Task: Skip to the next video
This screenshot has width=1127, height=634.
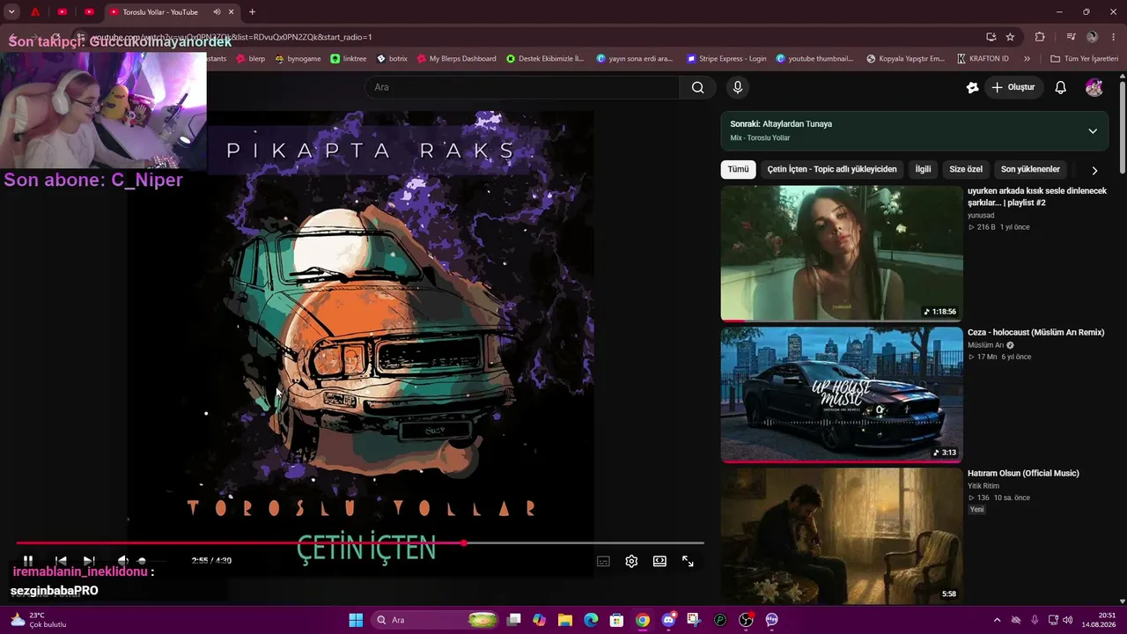Action: pos(89,561)
